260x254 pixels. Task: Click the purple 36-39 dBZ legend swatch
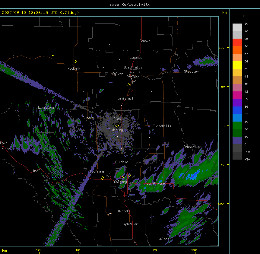[237, 103]
